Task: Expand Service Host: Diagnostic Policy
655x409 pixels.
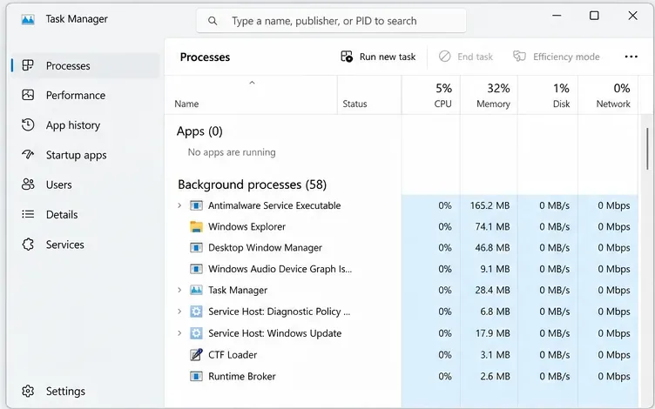Action: 179,312
